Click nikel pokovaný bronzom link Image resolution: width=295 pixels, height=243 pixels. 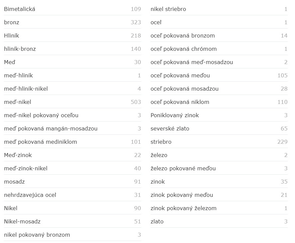point(37,235)
